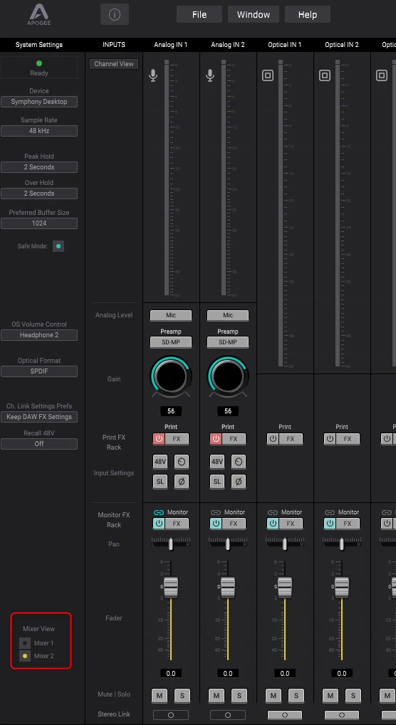Viewport: 396px width, 725px height.
Task: Toggle phase invert (Ø) on Analog IN 2
Action: coord(239,482)
